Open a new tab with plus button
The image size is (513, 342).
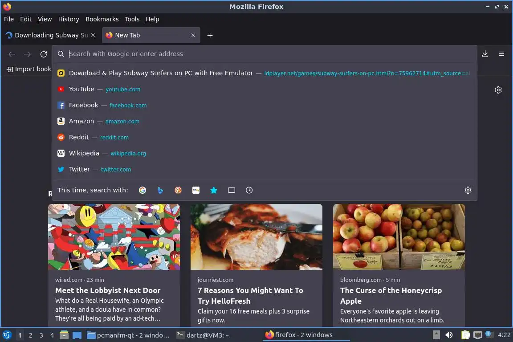[x=210, y=35]
